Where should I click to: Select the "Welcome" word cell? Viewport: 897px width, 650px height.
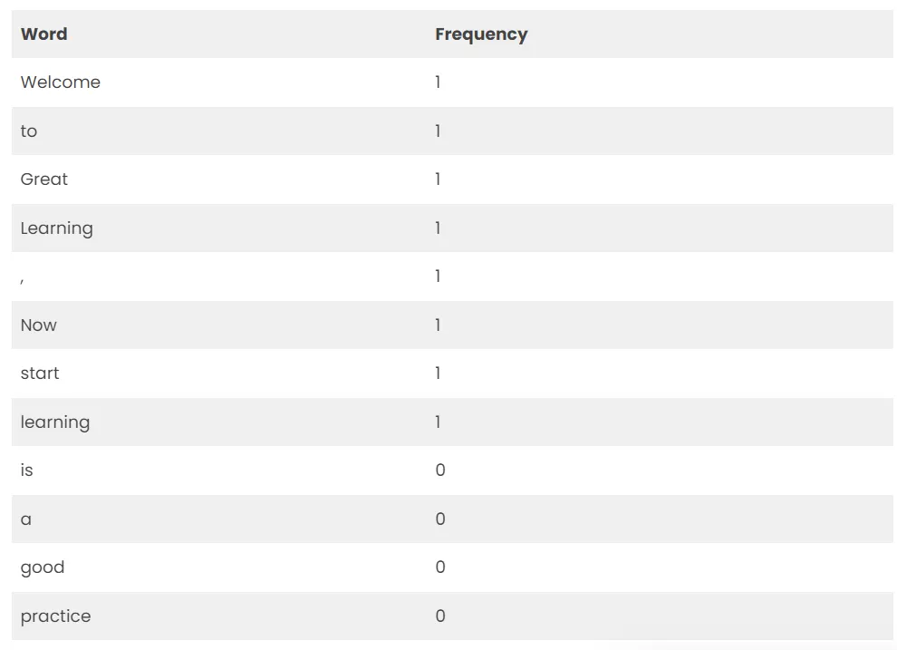coord(60,82)
